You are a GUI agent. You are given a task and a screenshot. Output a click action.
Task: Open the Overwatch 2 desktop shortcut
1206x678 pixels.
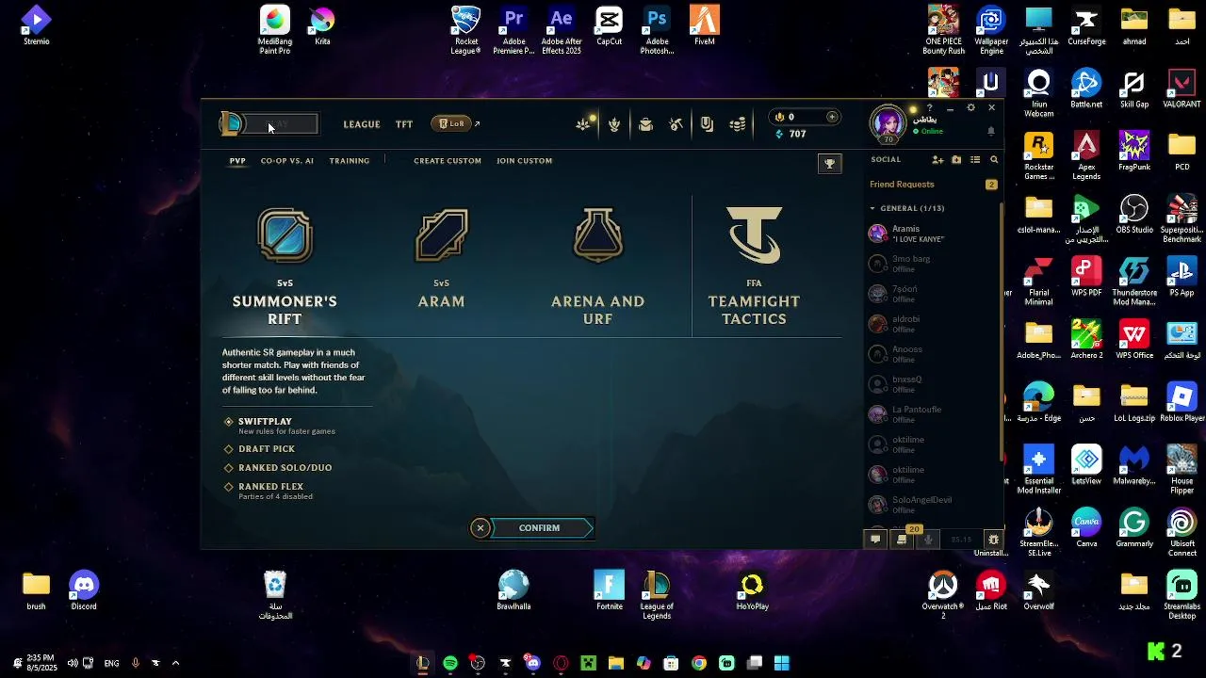pos(942,595)
